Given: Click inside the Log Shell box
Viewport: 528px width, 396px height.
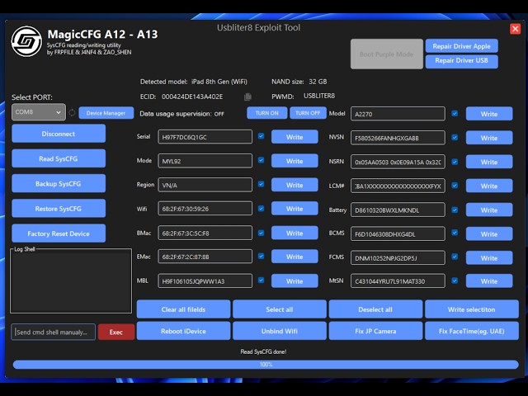Looking at the screenshot, I should tap(71, 281).
